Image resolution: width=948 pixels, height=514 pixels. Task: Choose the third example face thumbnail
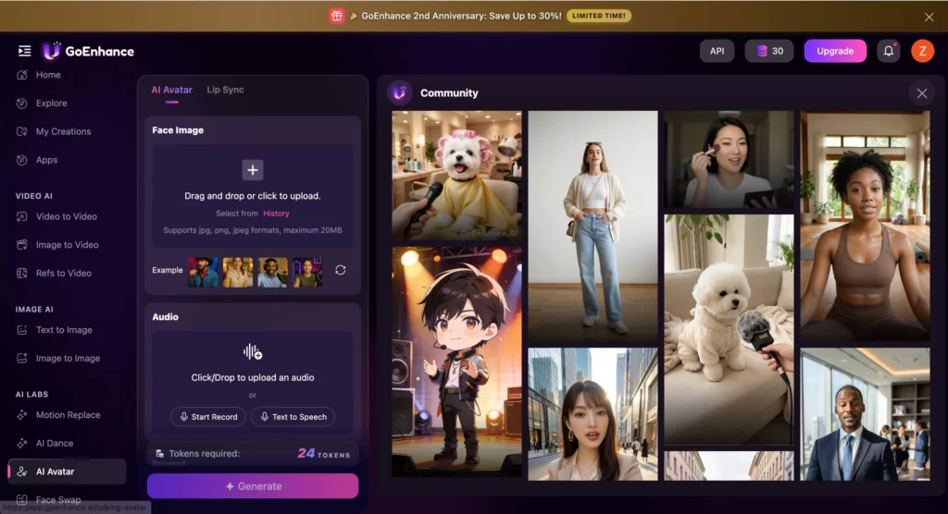(273, 272)
